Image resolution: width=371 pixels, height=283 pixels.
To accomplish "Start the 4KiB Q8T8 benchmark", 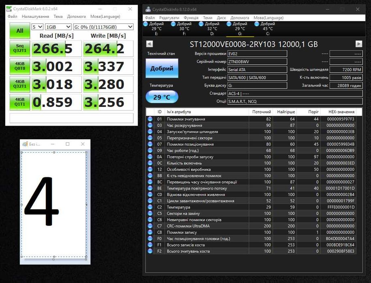I will [20, 66].
